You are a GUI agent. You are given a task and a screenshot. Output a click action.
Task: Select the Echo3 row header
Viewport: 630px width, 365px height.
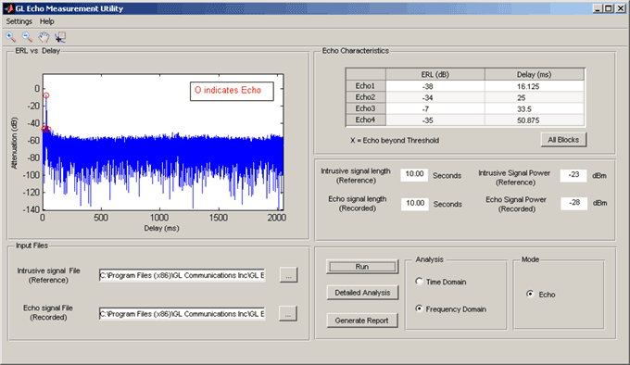[365, 108]
